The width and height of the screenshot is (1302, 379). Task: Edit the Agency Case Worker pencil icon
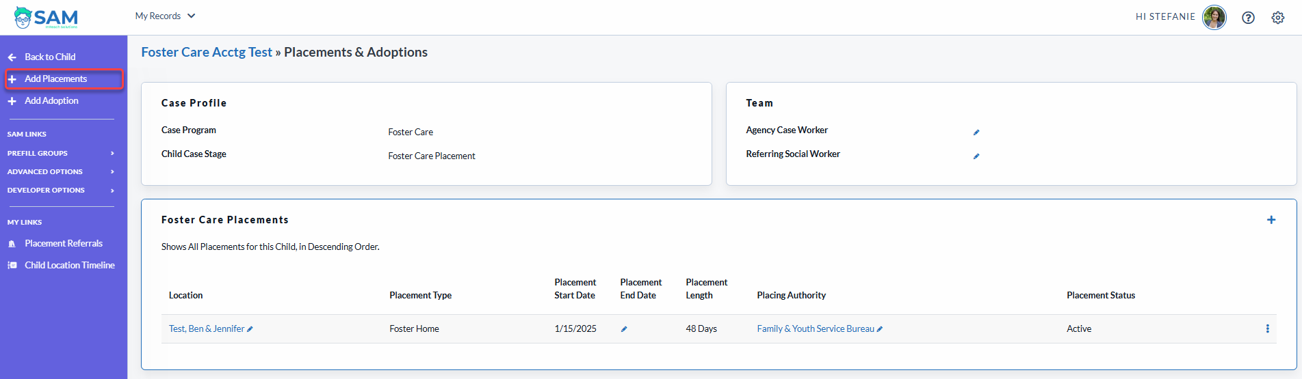click(976, 132)
